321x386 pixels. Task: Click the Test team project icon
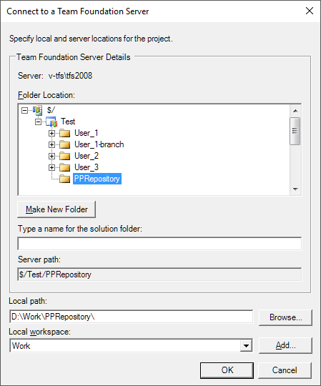(x=51, y=122)
